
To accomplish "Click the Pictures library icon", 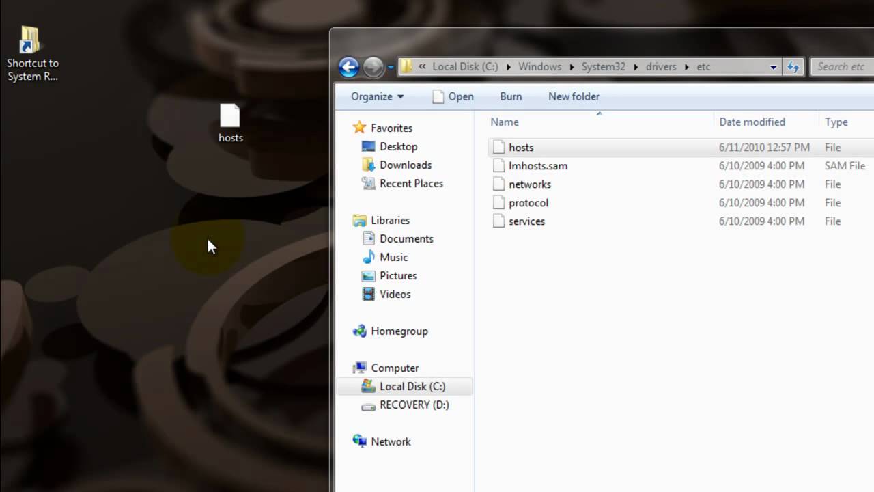I will [x=368, y=275].
